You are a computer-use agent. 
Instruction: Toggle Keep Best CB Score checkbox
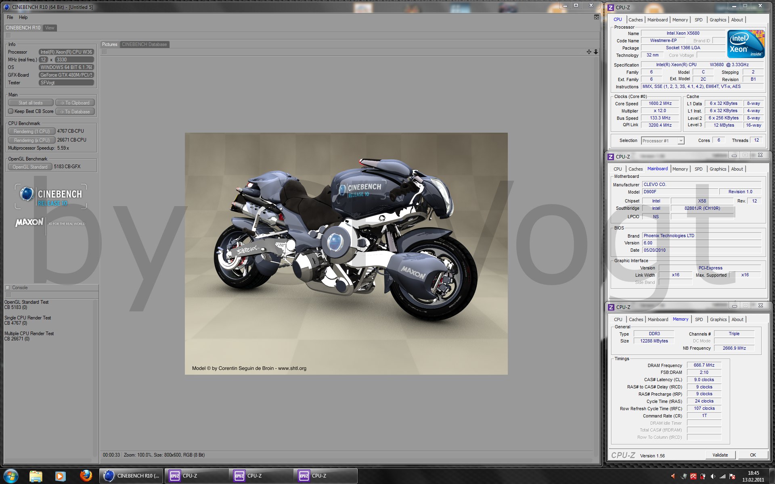coord(11,111)
